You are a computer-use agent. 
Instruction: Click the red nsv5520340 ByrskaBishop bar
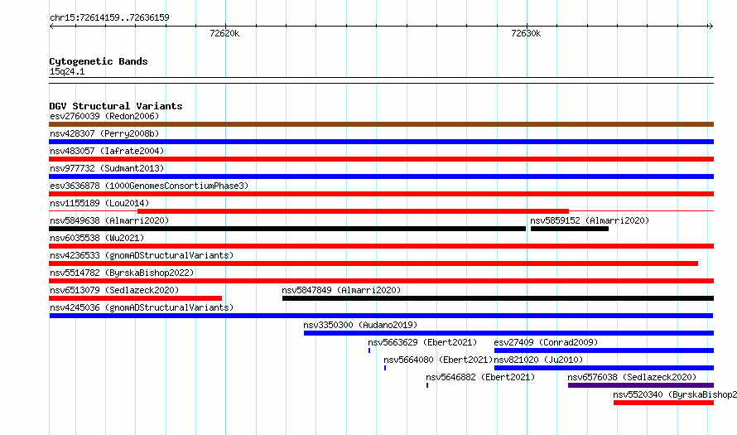[x=663, y=403]
